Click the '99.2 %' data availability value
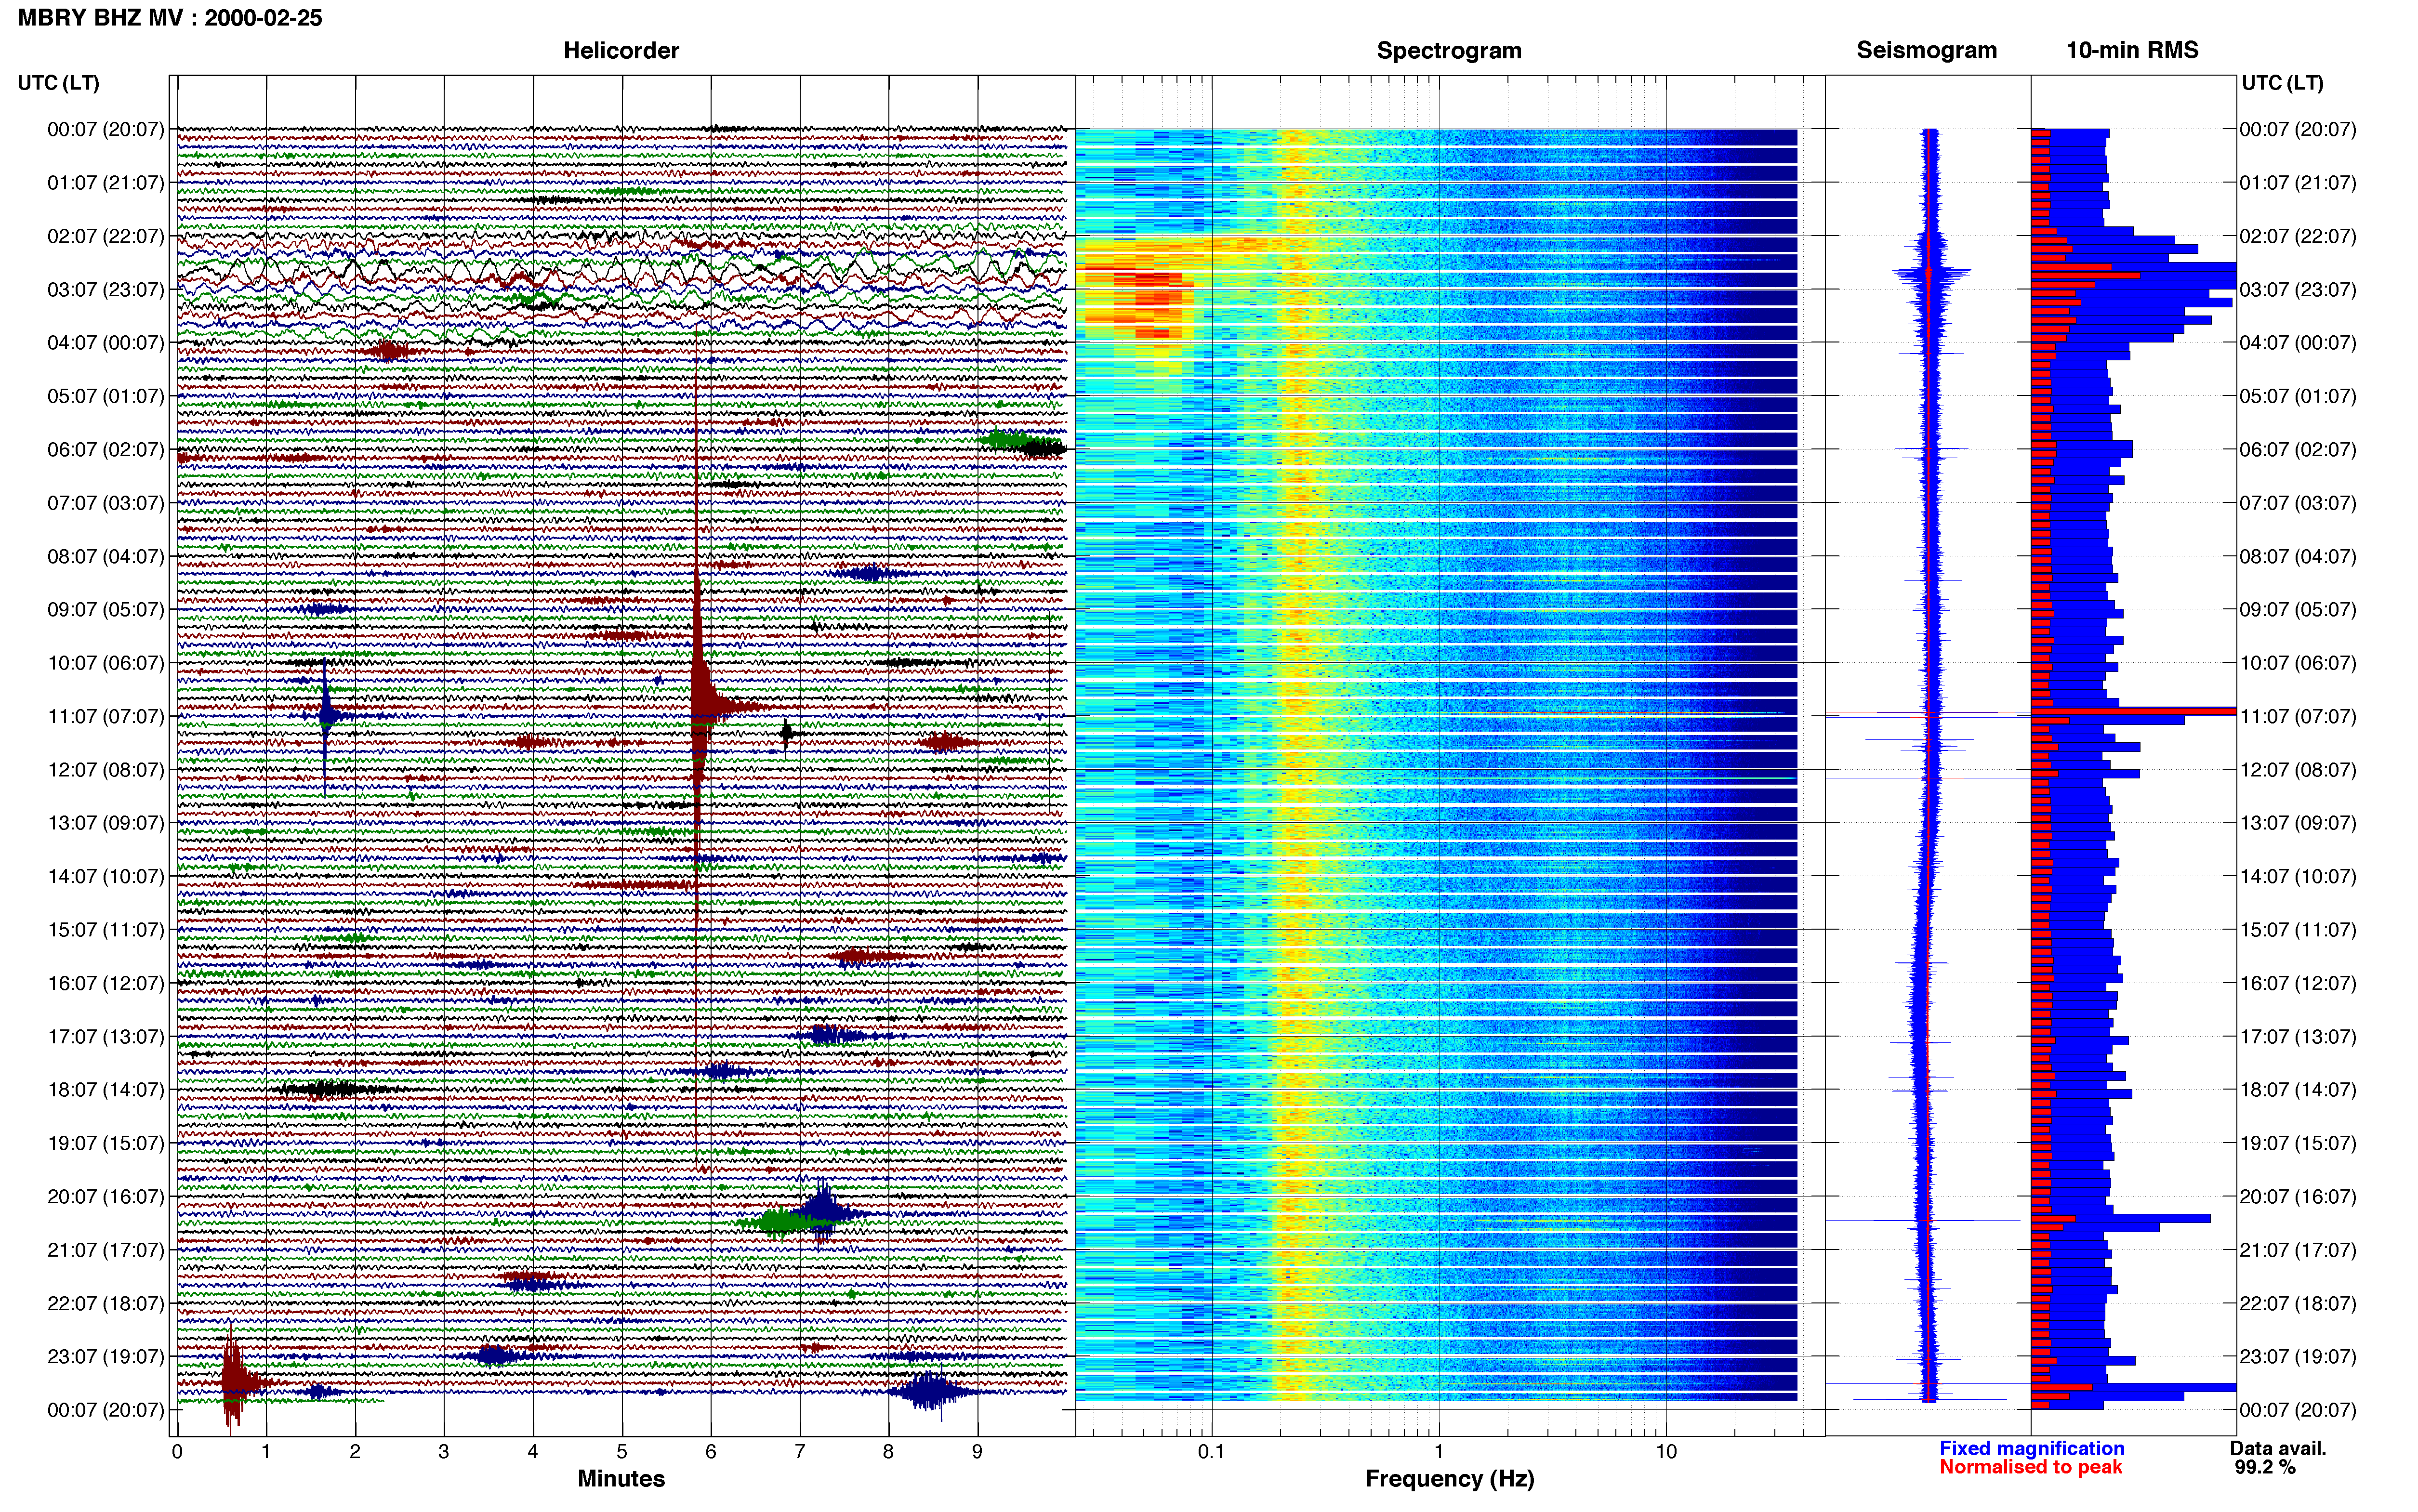The width and height of the screenshot is (2418, 1512). point(2265,1467)
